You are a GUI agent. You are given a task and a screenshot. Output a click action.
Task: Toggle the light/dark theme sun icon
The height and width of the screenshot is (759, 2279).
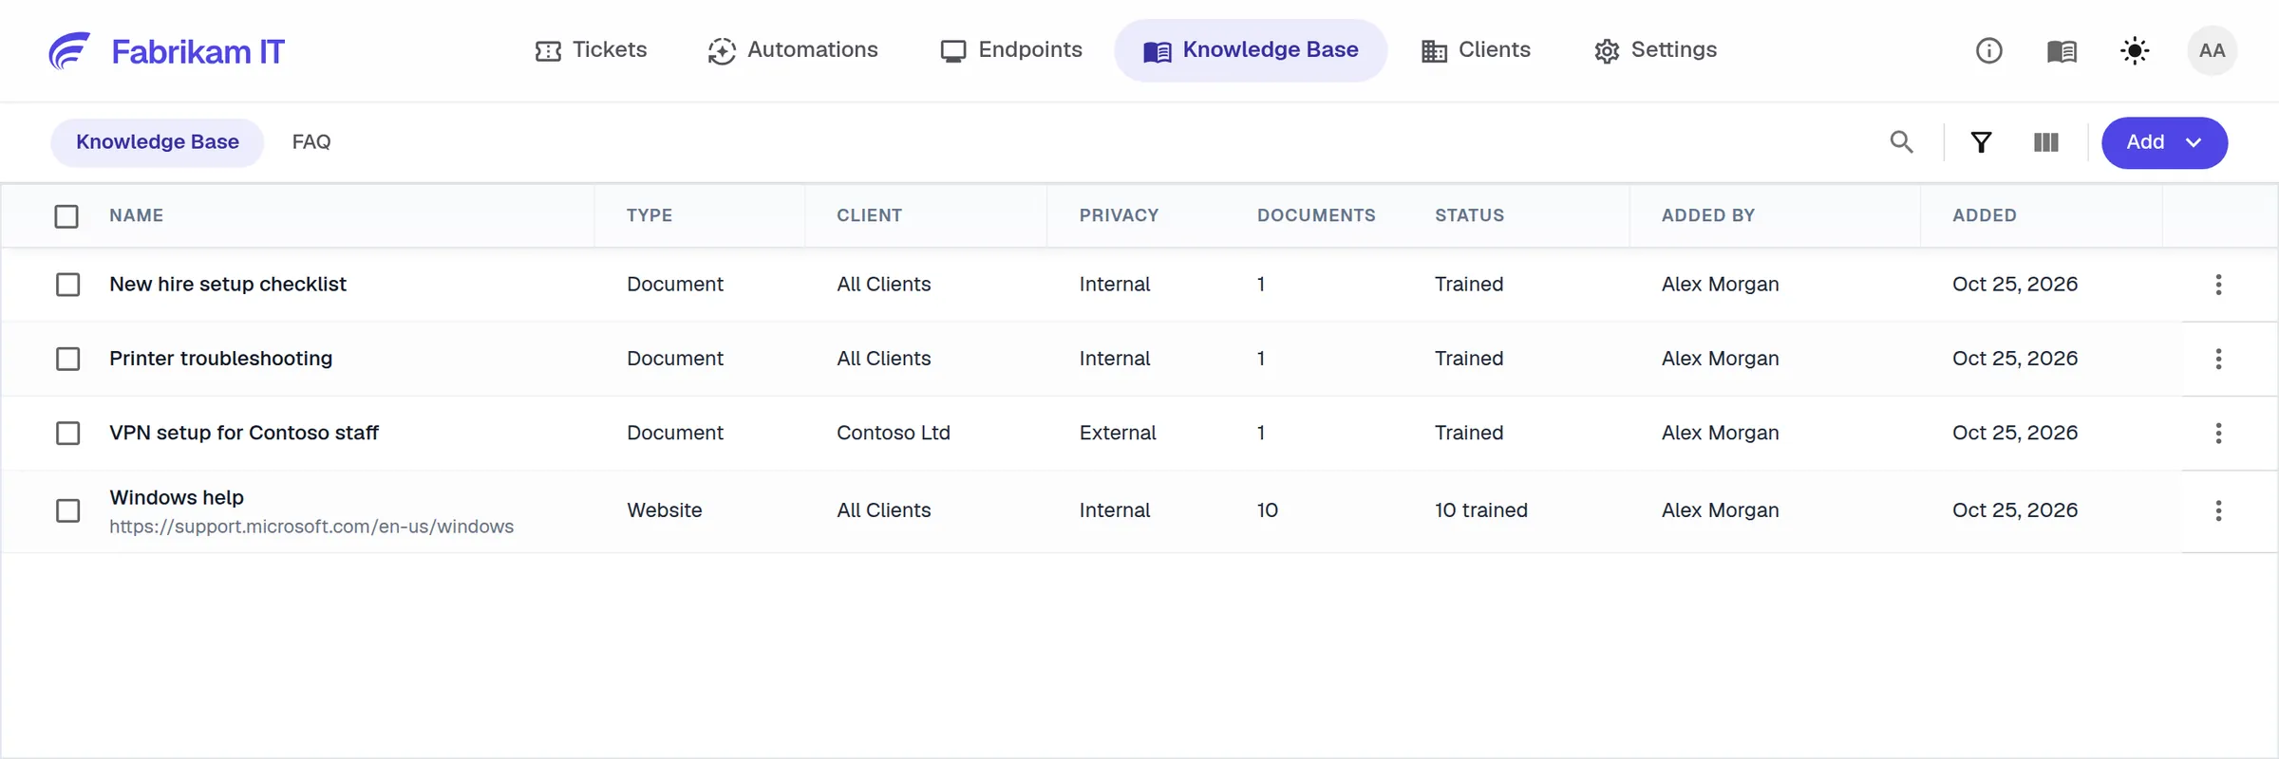click(x=2135, y=50)
